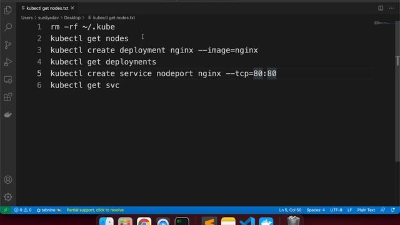
Task: Change file encoding UTF-8
Action: pos(336,210)
